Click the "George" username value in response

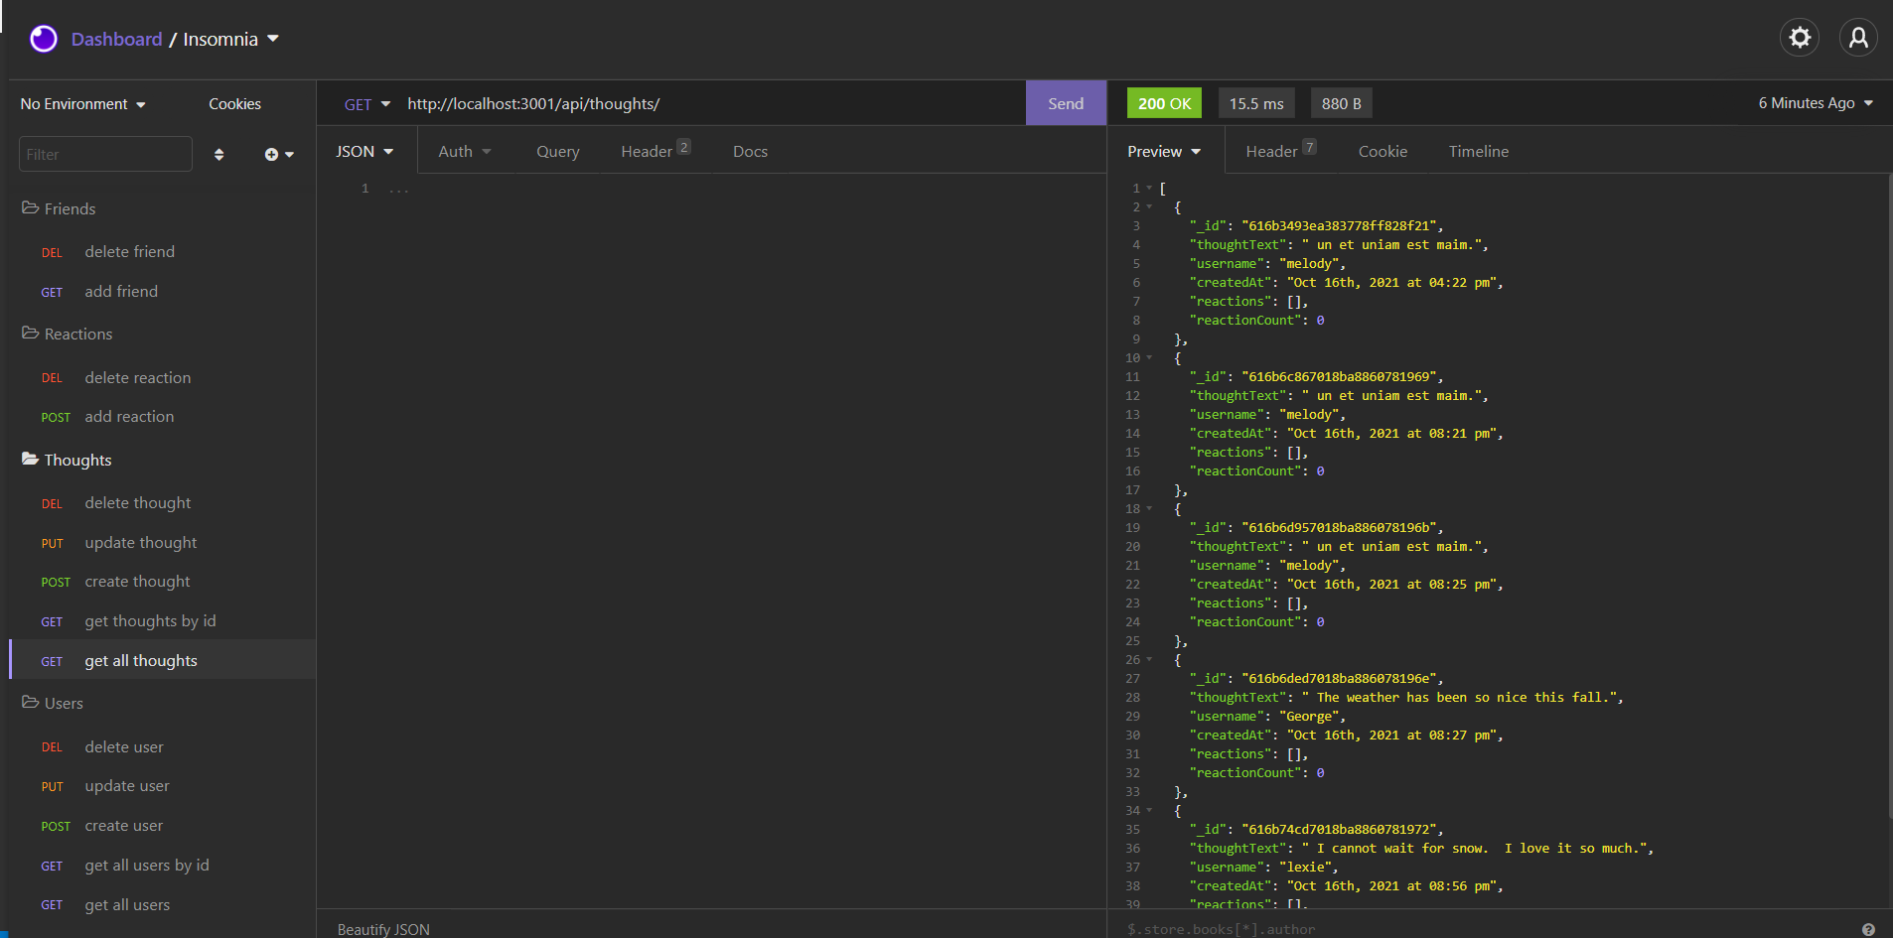click(x=1310, y=717)
